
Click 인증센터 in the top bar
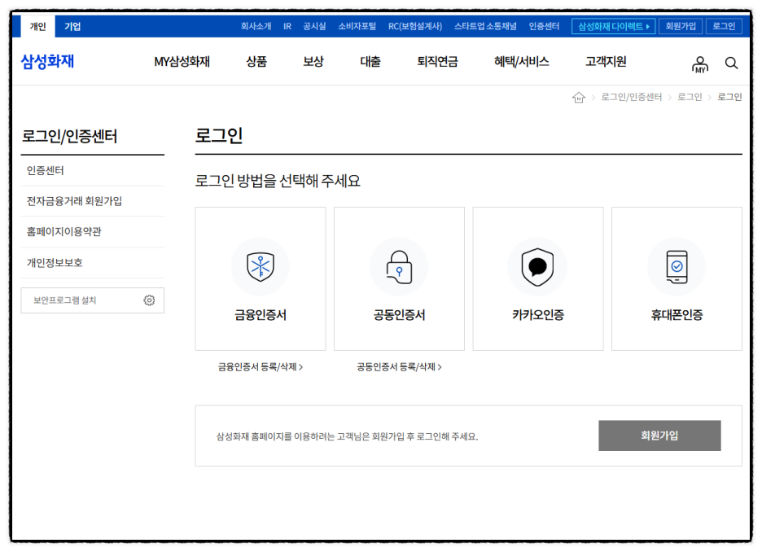544,26
